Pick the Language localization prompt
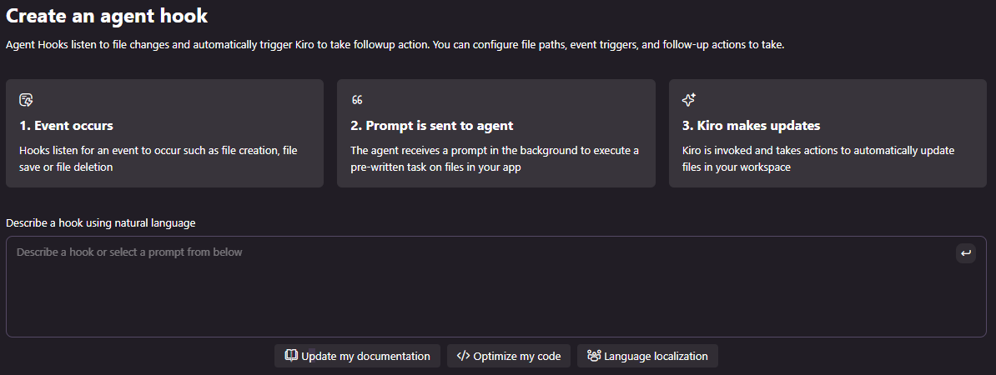This screenshot has height=375, width=996. click(647, 356)
